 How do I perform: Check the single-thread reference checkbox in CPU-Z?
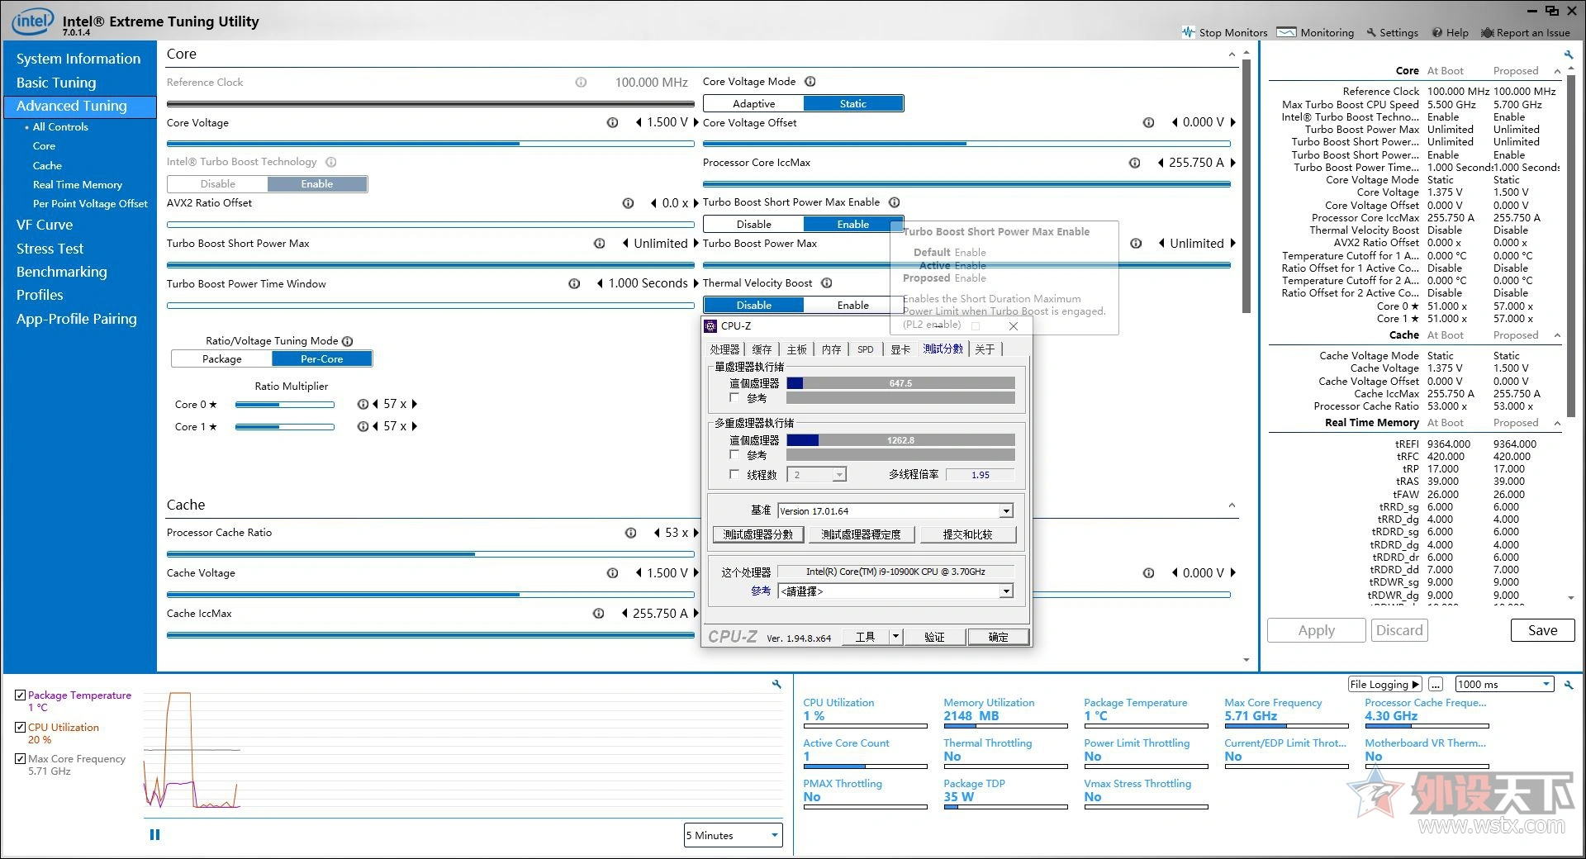point(734,398)
